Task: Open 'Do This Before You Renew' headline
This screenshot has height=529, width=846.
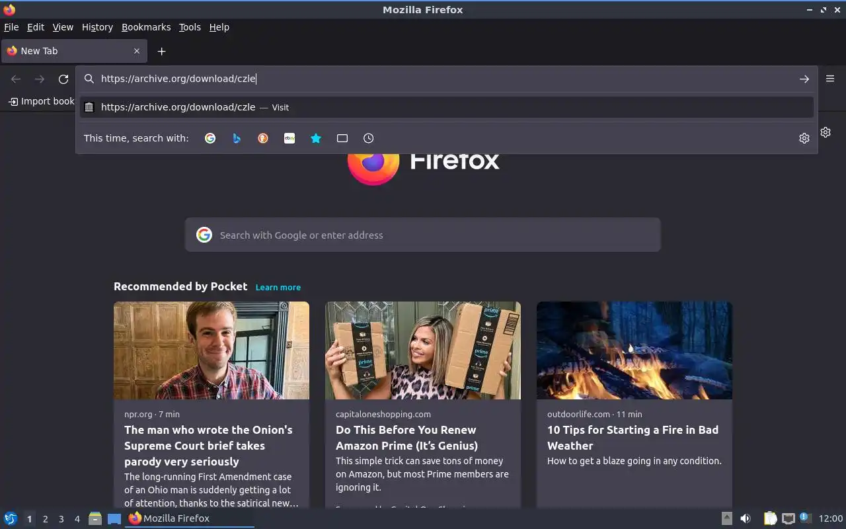Action: pos(406,438)
